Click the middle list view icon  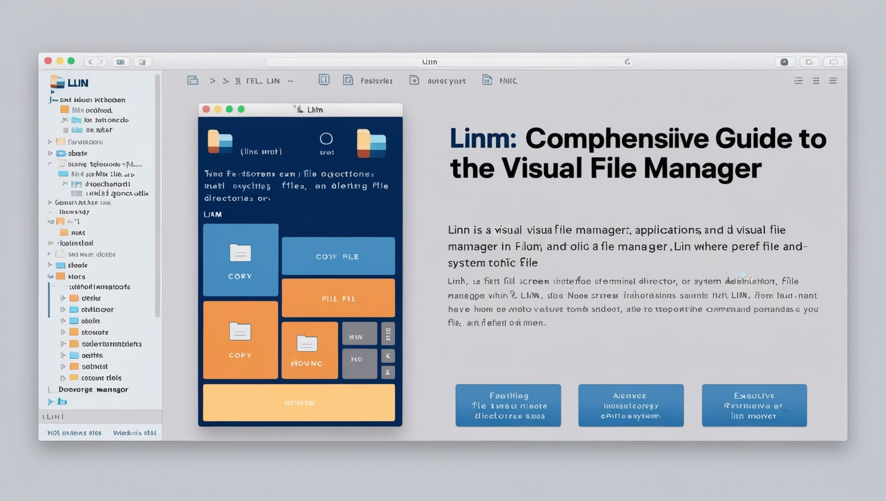(816, 80)
